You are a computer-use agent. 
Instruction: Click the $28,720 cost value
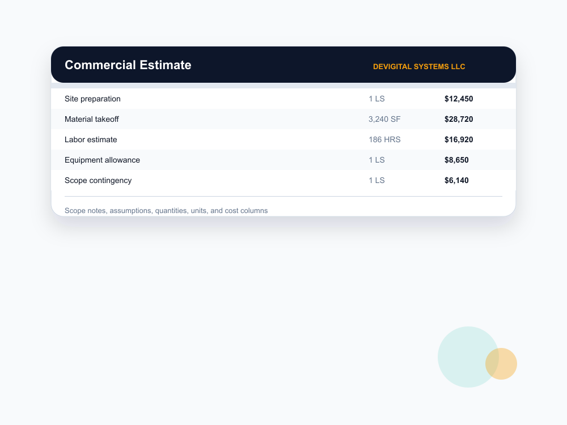pyautogui.click(x=459, y=119)
